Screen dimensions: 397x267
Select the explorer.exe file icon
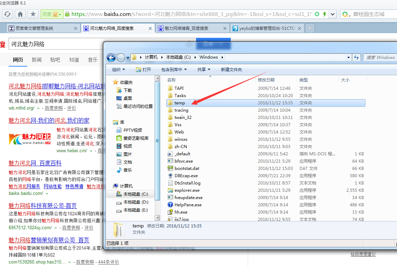click(170, 190)
